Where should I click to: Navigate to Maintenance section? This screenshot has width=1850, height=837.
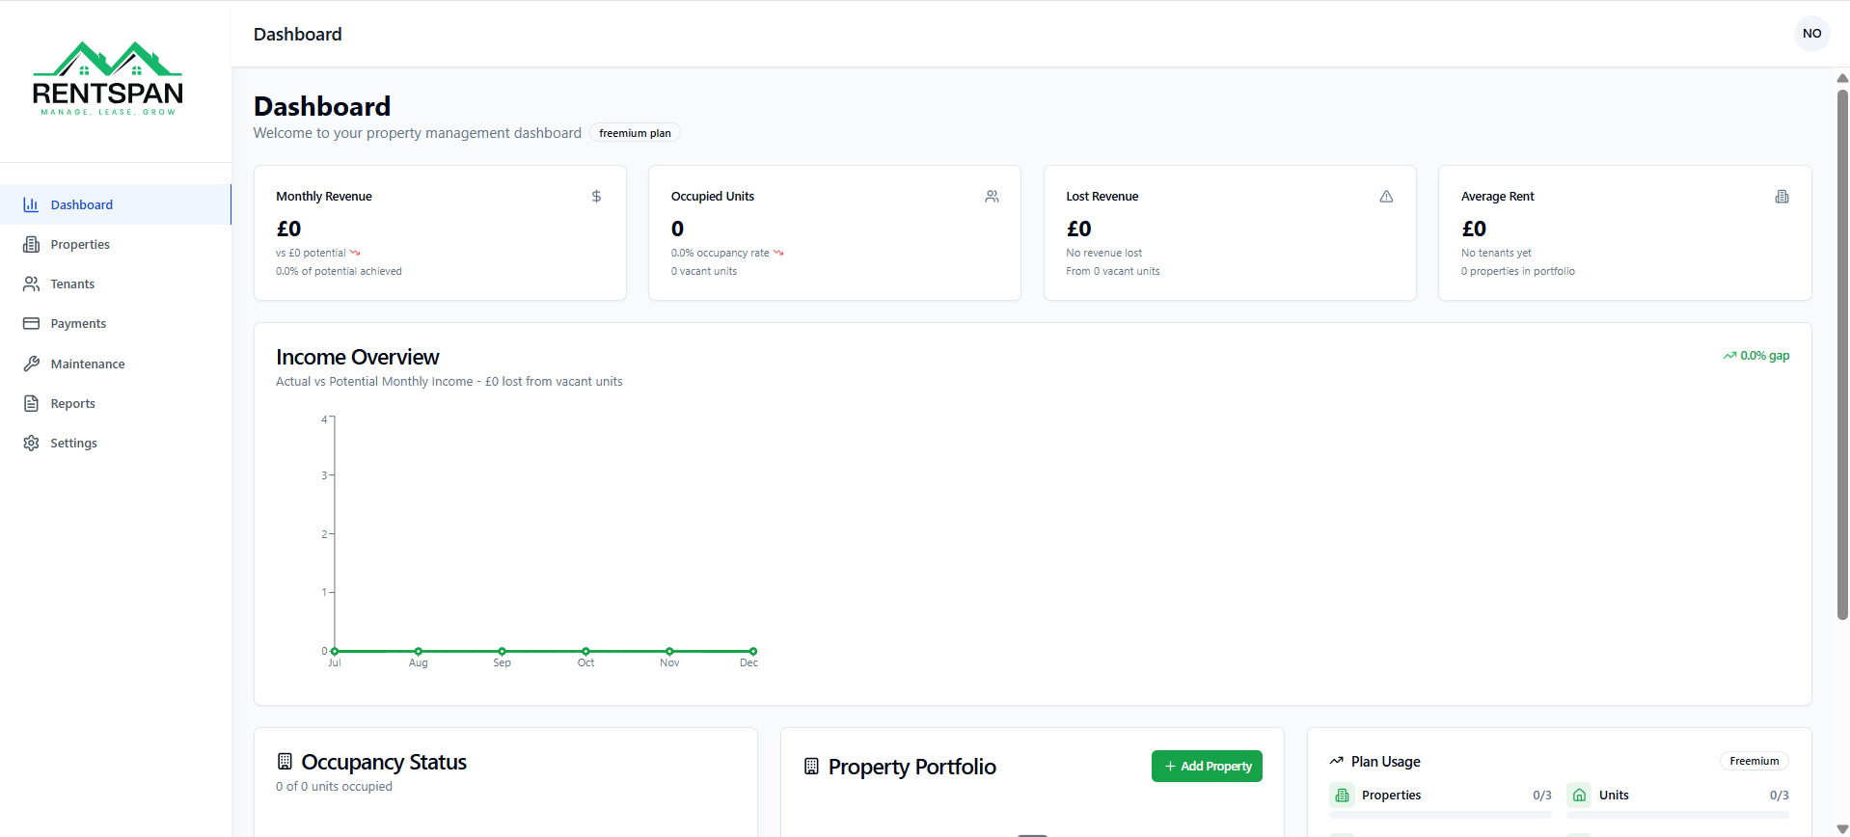(x=87, y=364)
